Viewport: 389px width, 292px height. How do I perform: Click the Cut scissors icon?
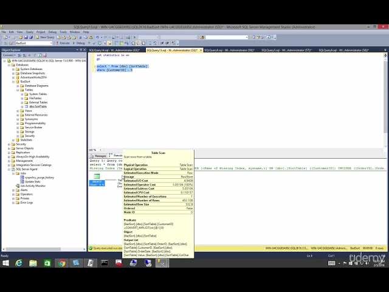tap(80, 37)
